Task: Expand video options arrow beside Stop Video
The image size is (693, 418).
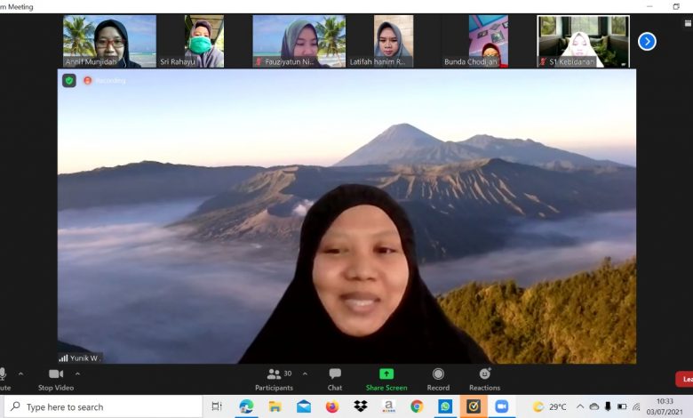Action: (x=77, y=374)
